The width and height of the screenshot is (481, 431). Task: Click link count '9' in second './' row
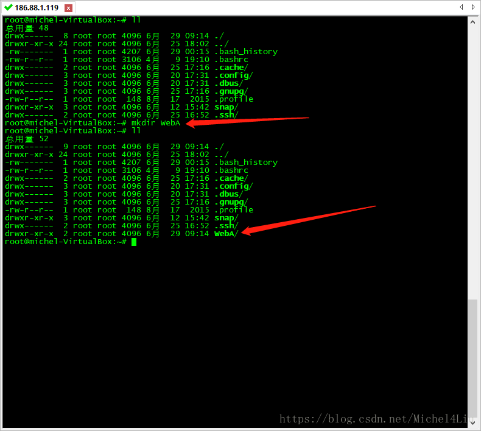[66, 147]
